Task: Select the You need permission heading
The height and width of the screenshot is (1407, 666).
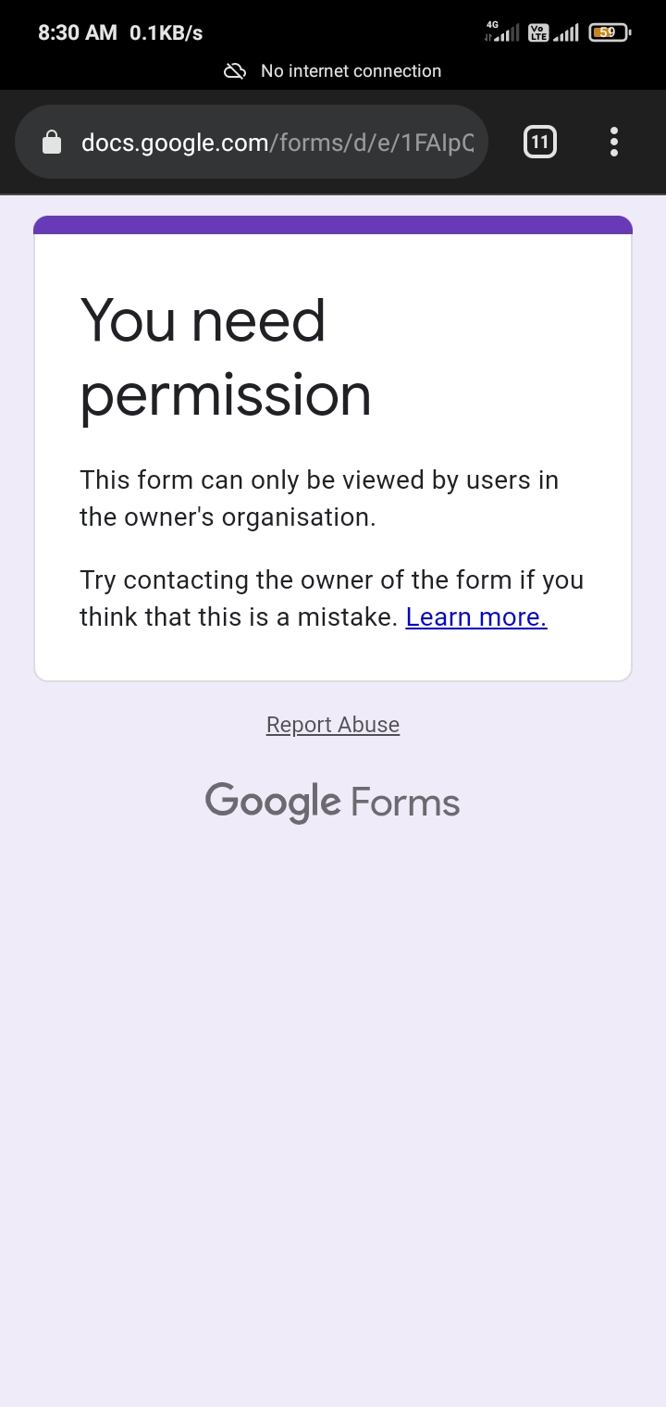Action: click(x=203, y=356)
